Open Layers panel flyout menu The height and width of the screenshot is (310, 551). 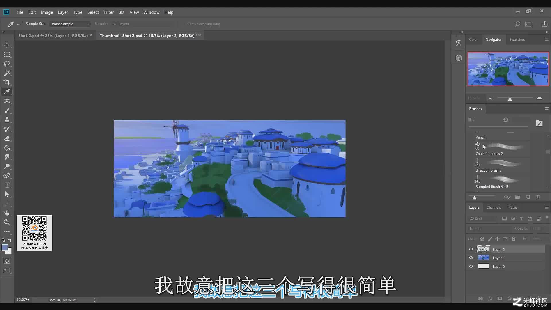[x=546, y=208]
